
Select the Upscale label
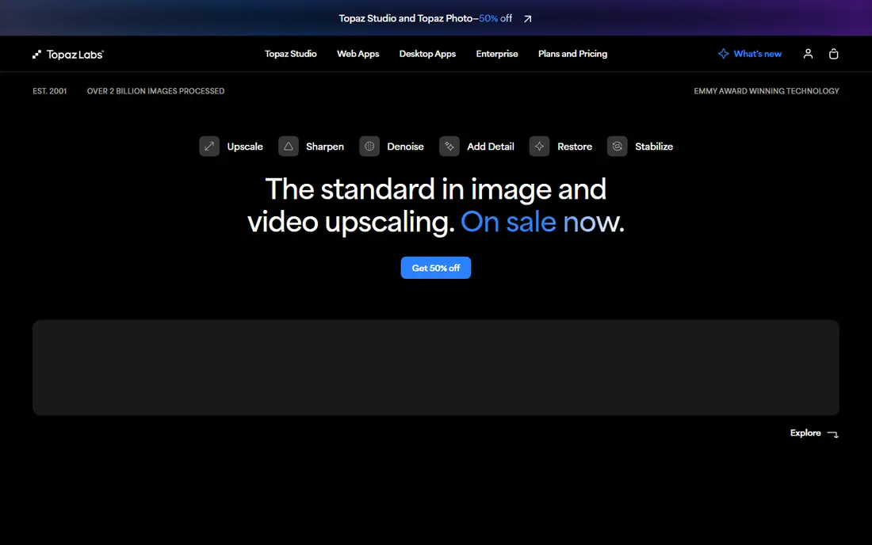[x=245, y=147]
